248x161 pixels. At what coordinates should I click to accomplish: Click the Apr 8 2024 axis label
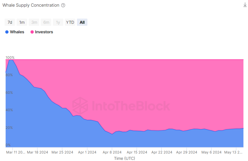click(x=112, y=152)
